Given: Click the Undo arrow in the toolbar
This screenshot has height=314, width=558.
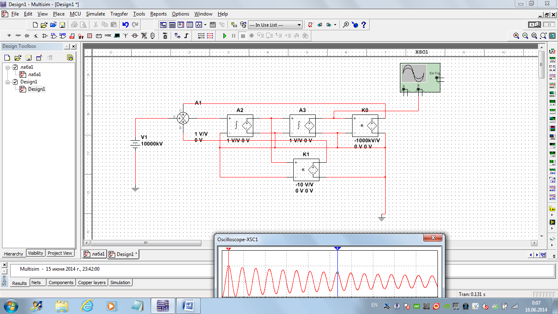Looking at the screenshot, I should 125,25.
